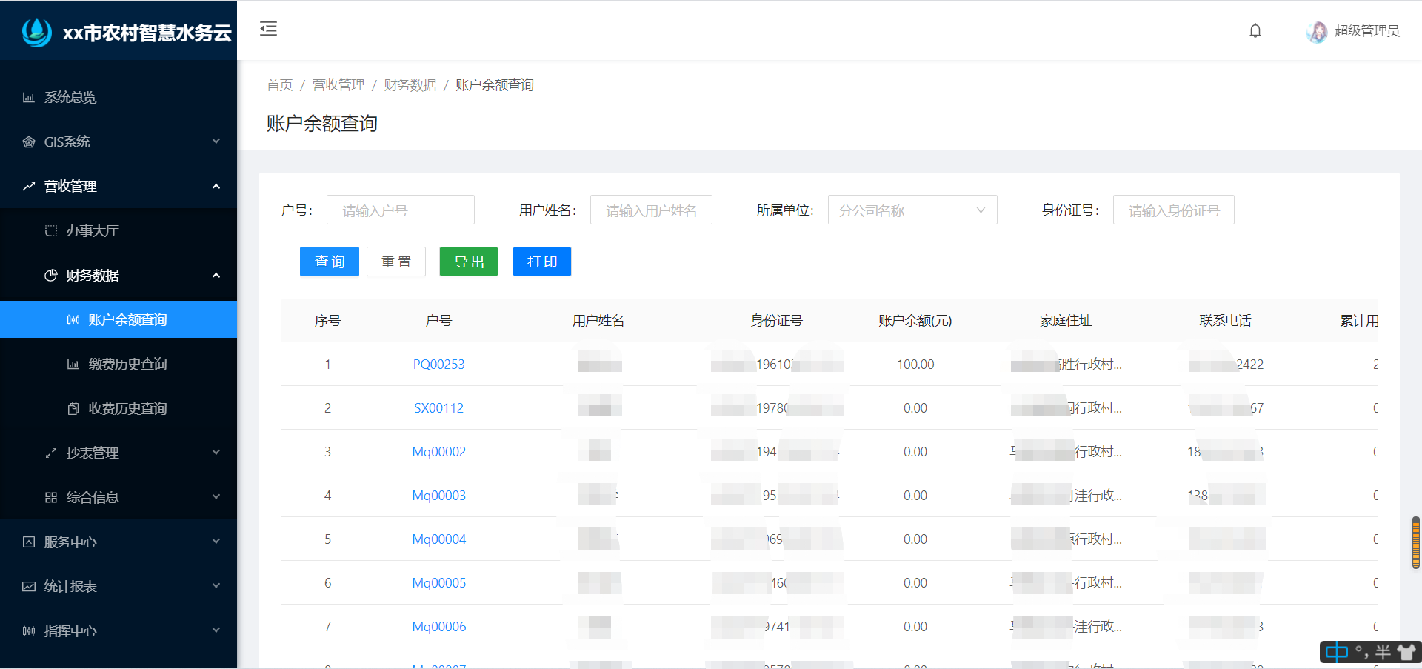Click the 综合信息 grid icon

51,497
